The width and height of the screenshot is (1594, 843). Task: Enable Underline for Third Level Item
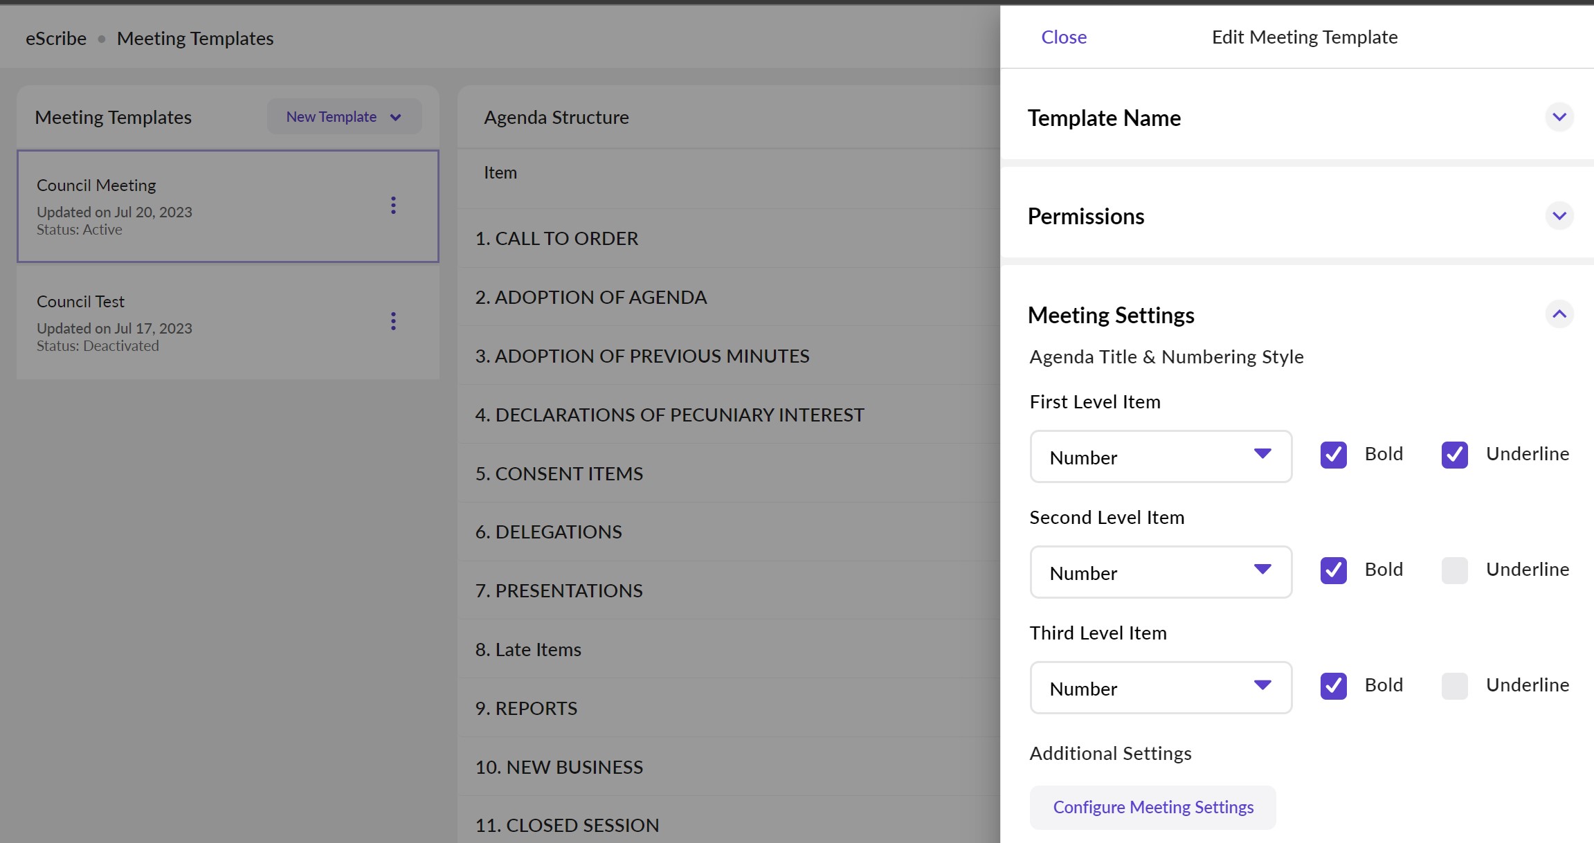pyautogui.click(x=1454, y=686)
